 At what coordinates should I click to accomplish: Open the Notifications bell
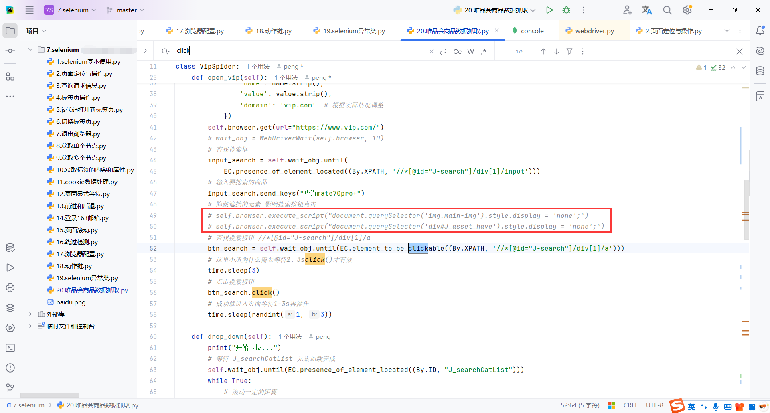click(x=760, y=31)
